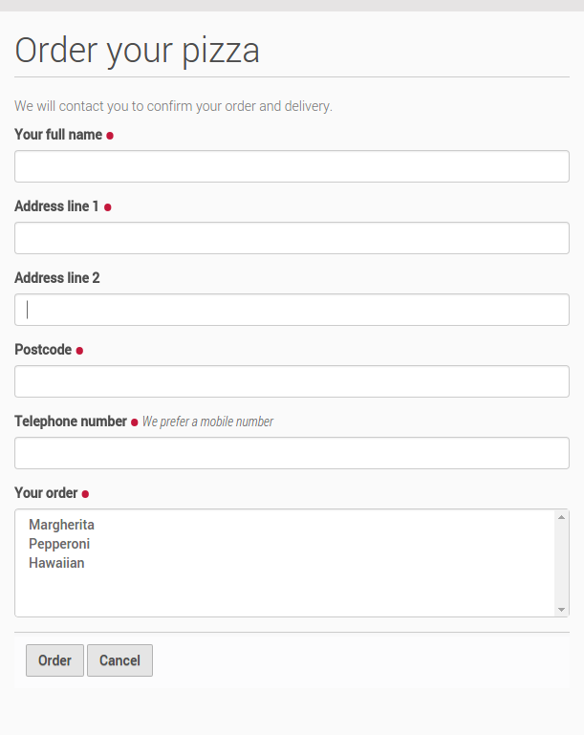Viewport: 584px width, 735px height.
Task: Choose Margherita in the order list
Action: pyautogui.click(x=61, y=525)
